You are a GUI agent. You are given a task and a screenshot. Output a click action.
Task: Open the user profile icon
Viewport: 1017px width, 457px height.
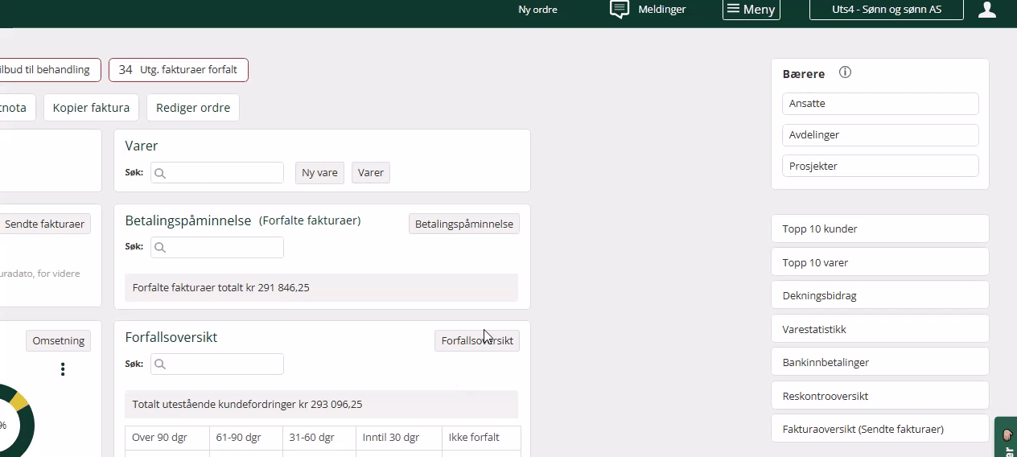point(987,10)
